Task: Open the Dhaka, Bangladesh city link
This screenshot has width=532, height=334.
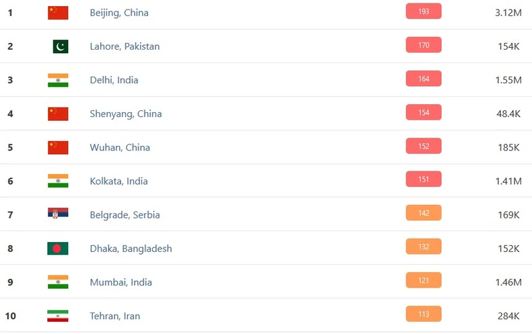Action: (x=131, y=249)
